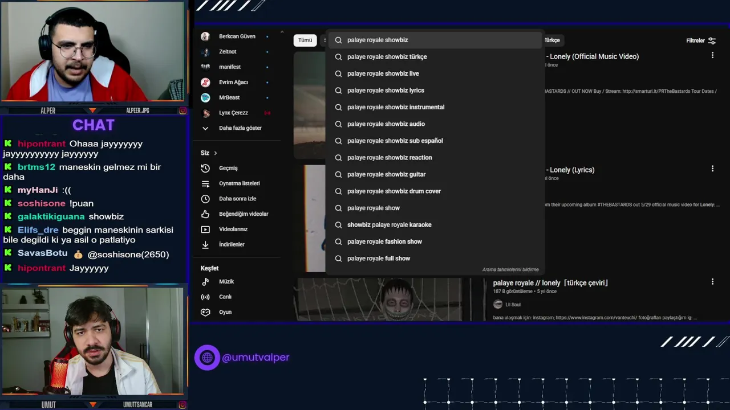
Task: Choose suggestion 'palaye royale showbiz guitar'
Action: click(x=434, y=174)
